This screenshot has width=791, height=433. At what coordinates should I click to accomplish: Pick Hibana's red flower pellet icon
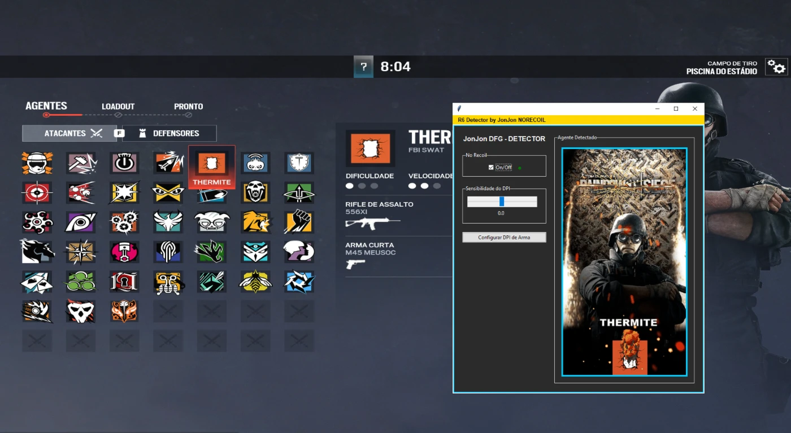(x=37, y=222)
